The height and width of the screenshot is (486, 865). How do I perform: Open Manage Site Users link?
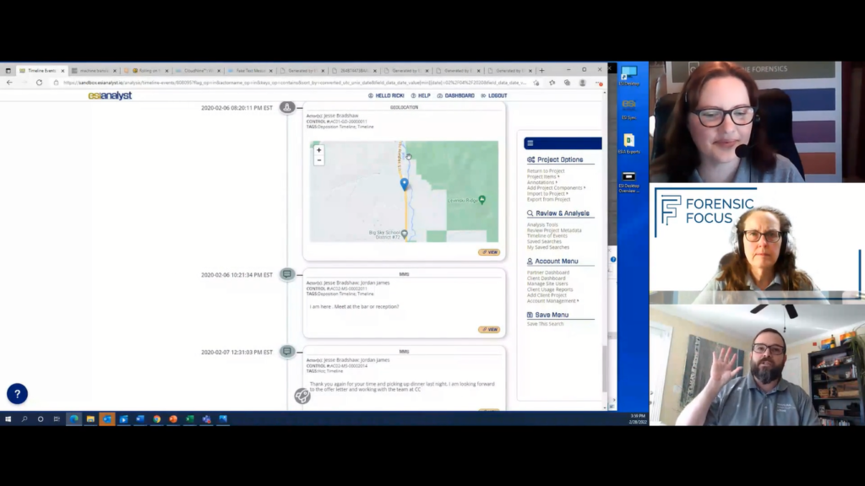(547, 283)
